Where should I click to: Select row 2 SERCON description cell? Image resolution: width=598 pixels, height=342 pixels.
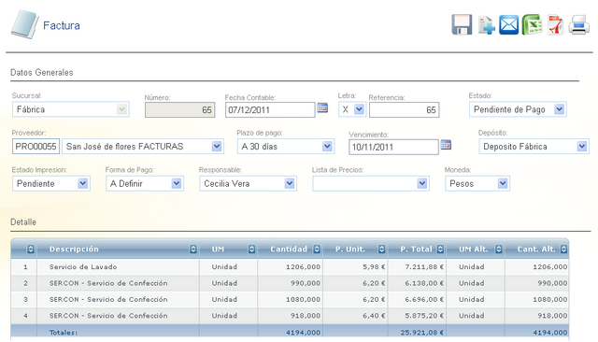(108, 283)
